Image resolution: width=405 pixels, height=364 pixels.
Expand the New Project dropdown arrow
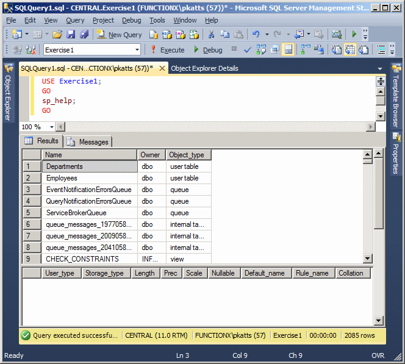point(27,34)
